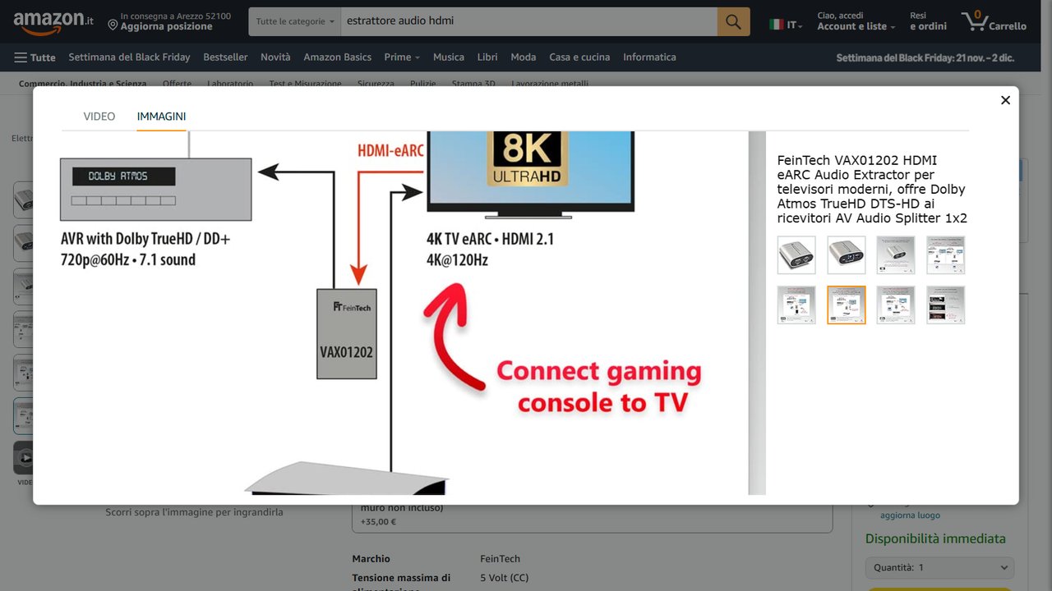Viewport: 1052px width, 591px height.
Task: Open Settimana del Black Friday nav link
Action: click(x=129, y=57)
